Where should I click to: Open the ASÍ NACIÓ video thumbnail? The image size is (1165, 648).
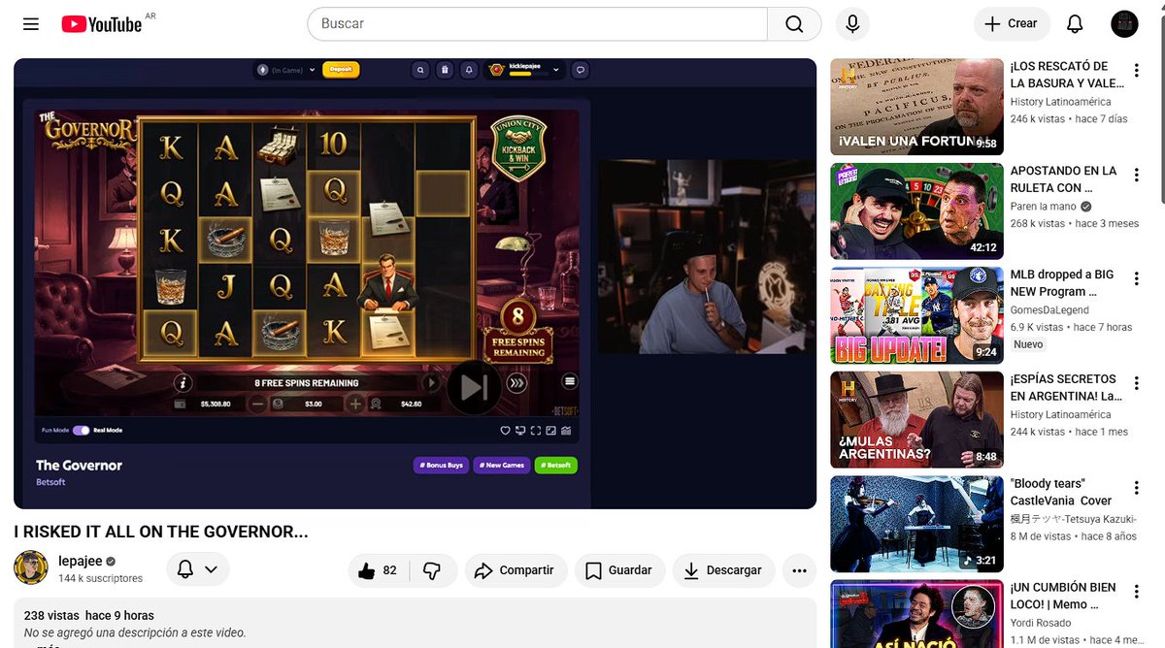pos(916,614)
